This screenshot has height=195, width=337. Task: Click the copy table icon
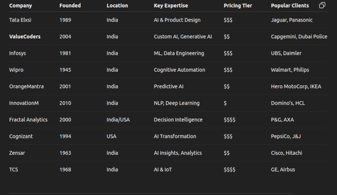322,5
